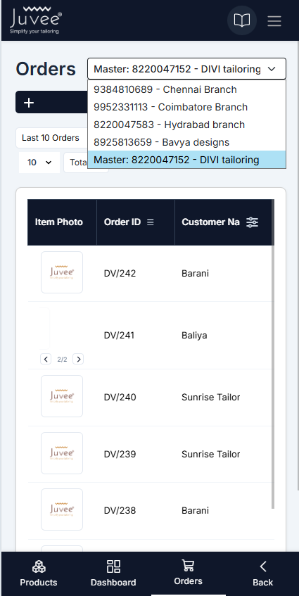Click order ID DV/240
The width and height of the screenshot is (299, 596).
(120, 397)
